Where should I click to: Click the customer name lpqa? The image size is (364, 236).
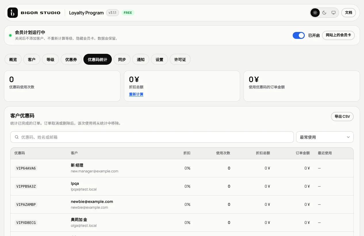[x=75, y=183]
